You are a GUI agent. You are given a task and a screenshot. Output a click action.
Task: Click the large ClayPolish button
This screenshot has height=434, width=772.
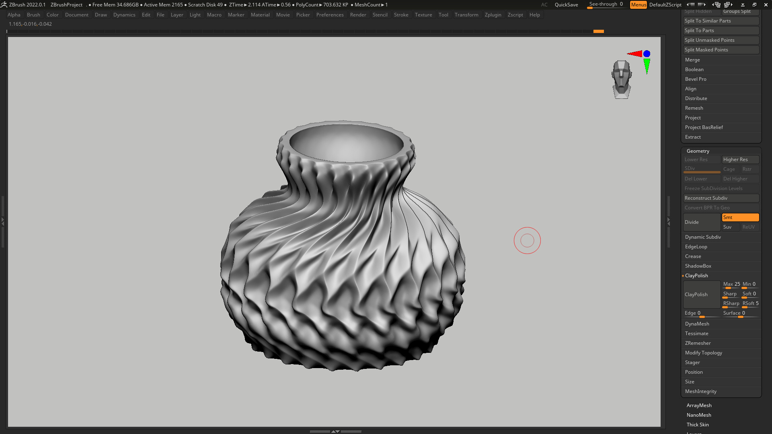(702, 295)
